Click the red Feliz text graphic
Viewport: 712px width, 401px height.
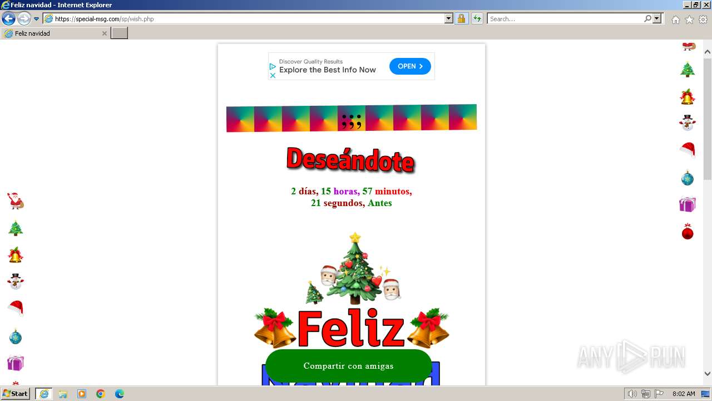coord(351,329)
